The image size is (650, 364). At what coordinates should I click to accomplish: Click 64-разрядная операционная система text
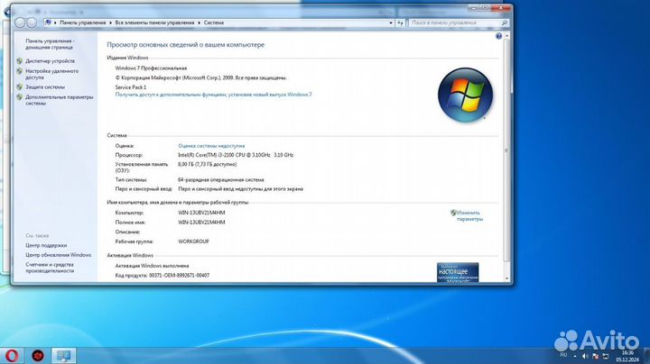[x=221, y=180]
